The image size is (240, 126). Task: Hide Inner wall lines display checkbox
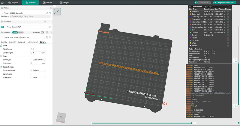[228, 11]
